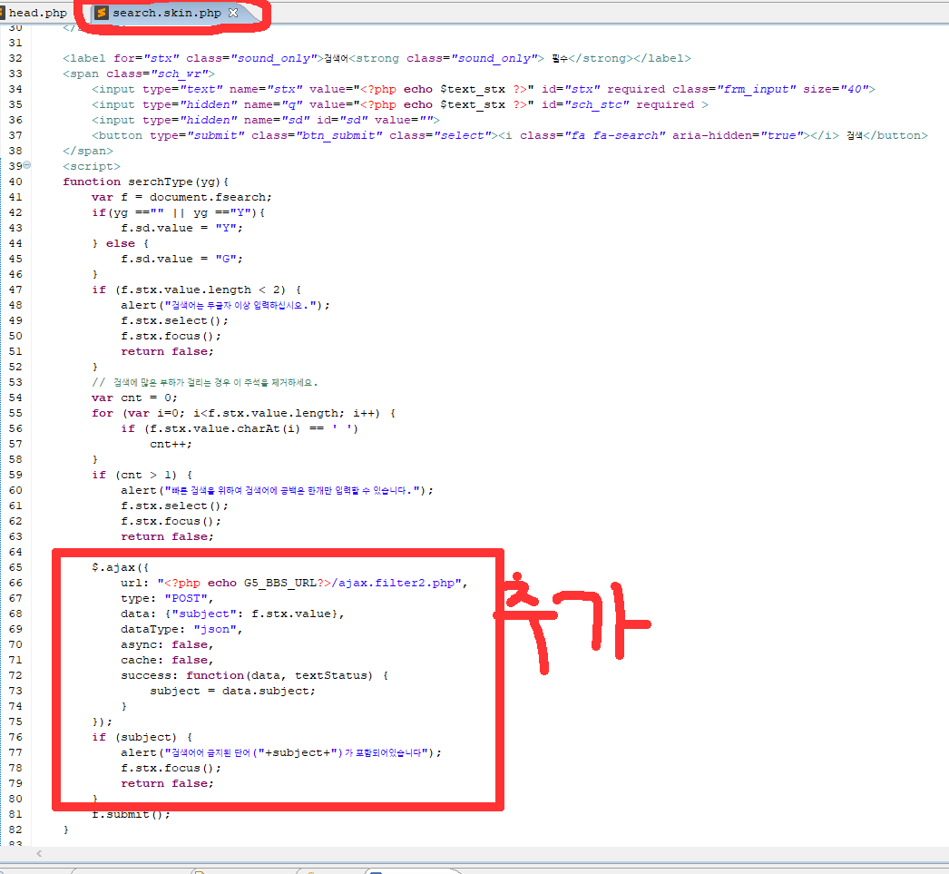Place cursor on the f.submit(); line
This screenshot has height=874, width=949.
click(x=131, y=814)
